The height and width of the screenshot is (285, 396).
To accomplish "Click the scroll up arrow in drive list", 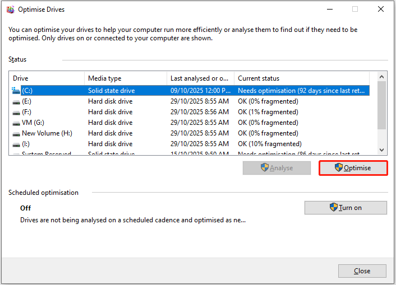I will click(x=381, y=77).
